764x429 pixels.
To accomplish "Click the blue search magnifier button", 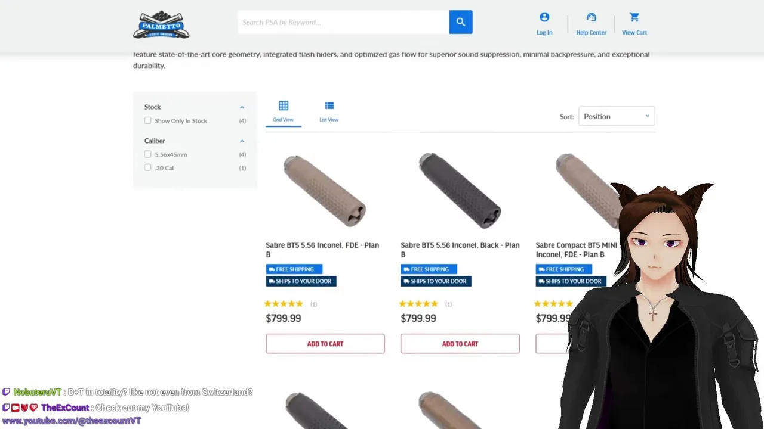I will point(461,22).
